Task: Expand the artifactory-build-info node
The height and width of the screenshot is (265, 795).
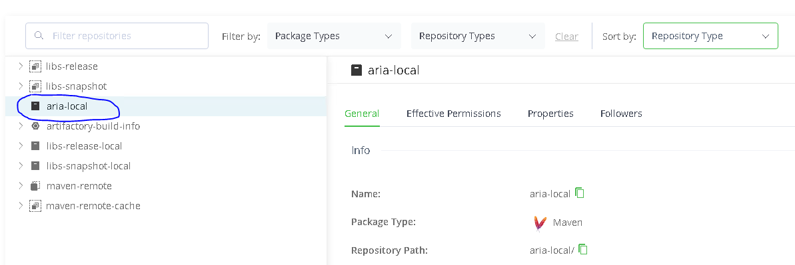Action: point(20,126)
